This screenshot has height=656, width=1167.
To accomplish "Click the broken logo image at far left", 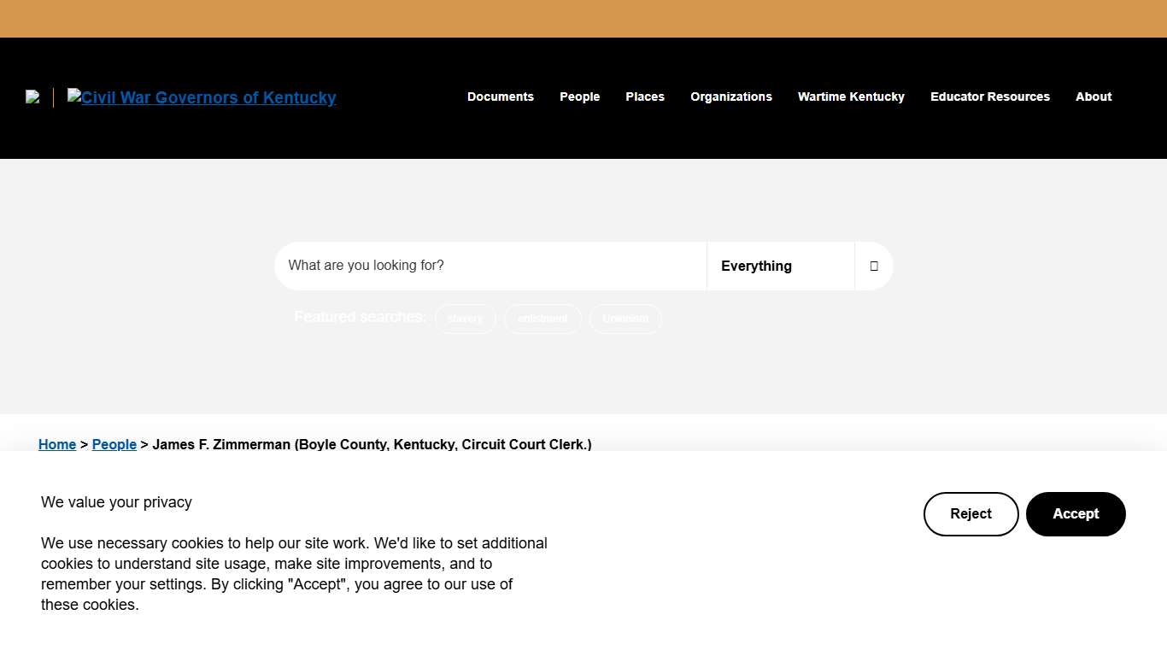I will coord(32,97).
